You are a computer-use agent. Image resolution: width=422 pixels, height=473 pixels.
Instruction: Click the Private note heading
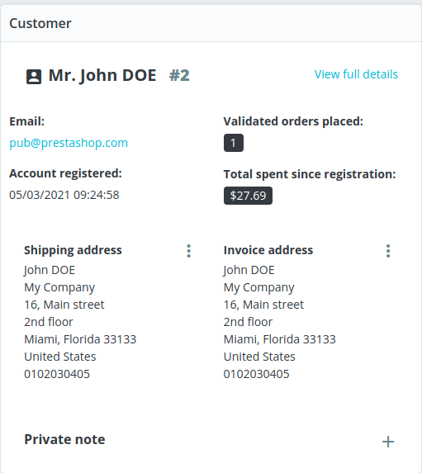64,439
